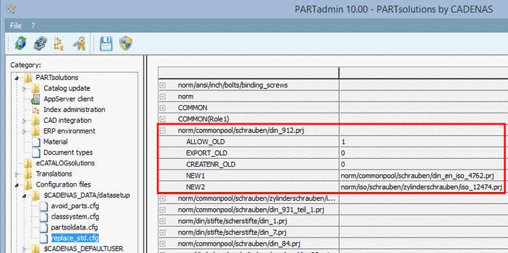
Task: Select the CREATENR_OLD key
Action: (211, 164)
